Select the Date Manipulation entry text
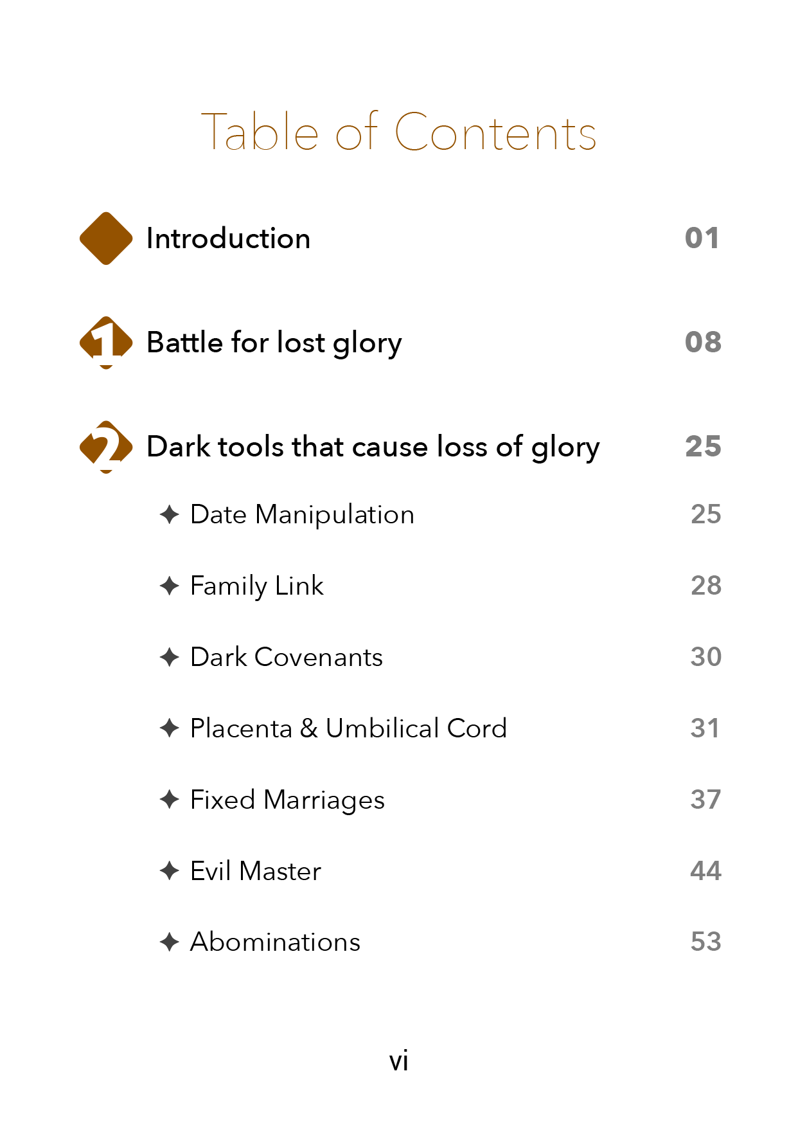This screenshot has width=798, height=1125. click(x=302, y=514)
